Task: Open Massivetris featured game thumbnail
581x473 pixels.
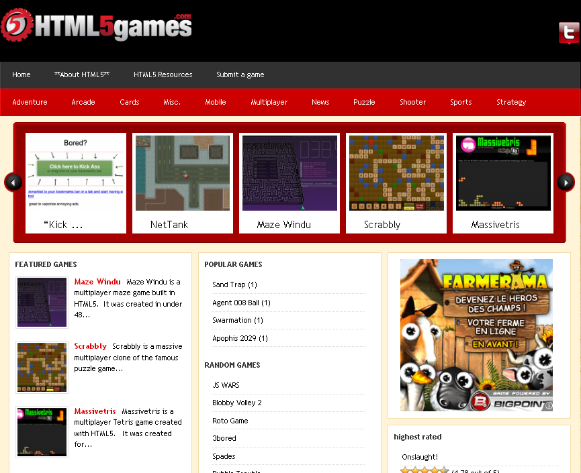Action: (42, 432)
